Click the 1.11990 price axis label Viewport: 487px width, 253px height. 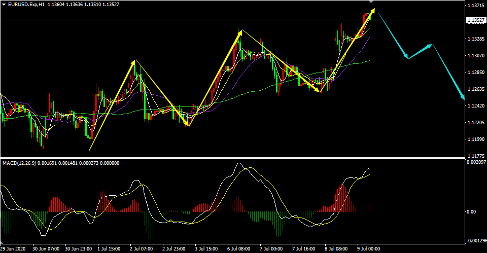[x=476, y=139]
